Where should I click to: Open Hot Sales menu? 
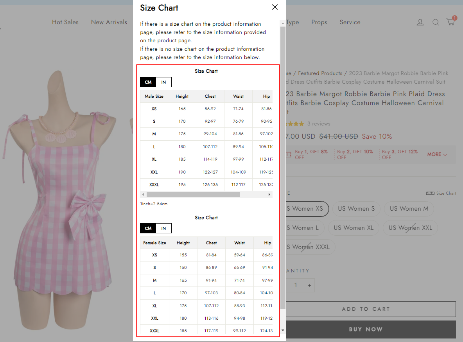pos(65,22)
